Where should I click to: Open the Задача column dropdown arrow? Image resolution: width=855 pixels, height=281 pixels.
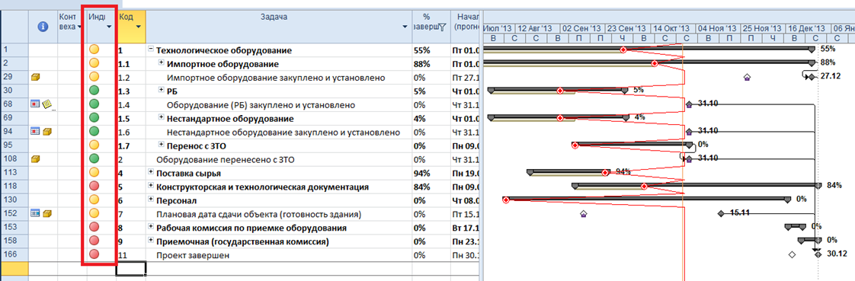pyautogui.click(x=405, y=27)
